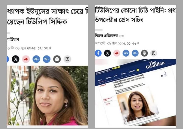Bookmark the right article
The image size is (183, 129).
[154, 53]
